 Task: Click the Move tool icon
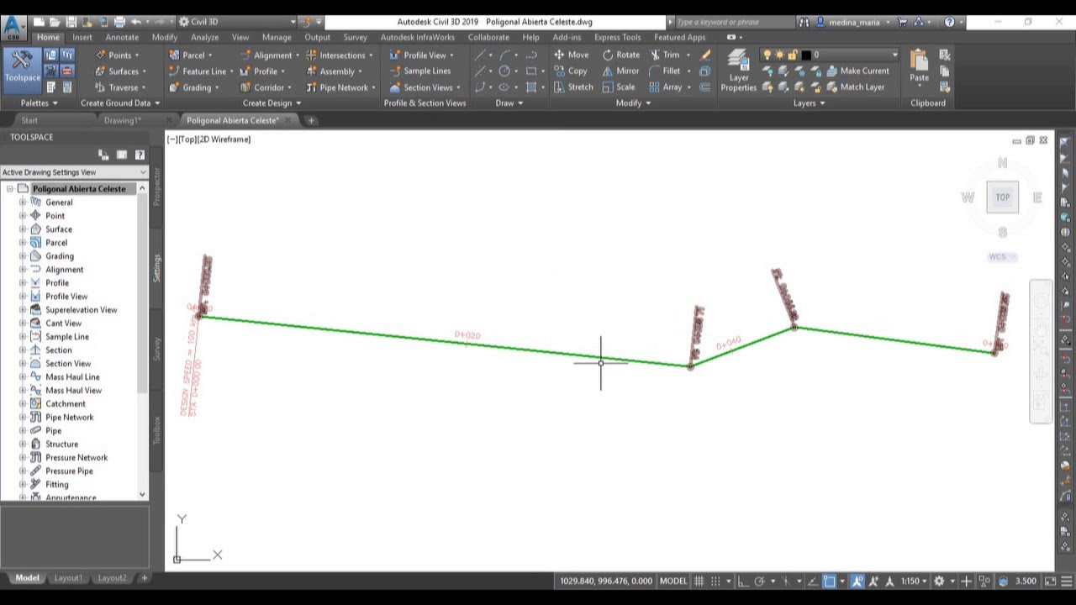click(559, 55)
